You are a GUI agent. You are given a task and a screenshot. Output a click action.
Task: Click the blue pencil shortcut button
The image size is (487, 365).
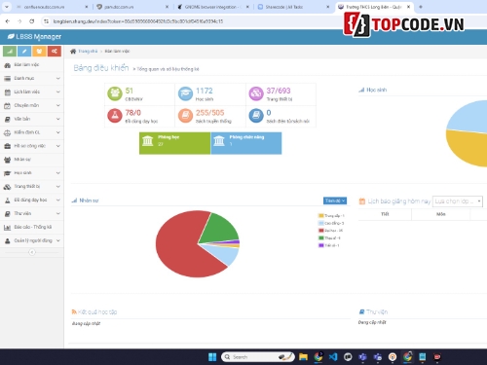pyautogui.click(x=24, y=52)
